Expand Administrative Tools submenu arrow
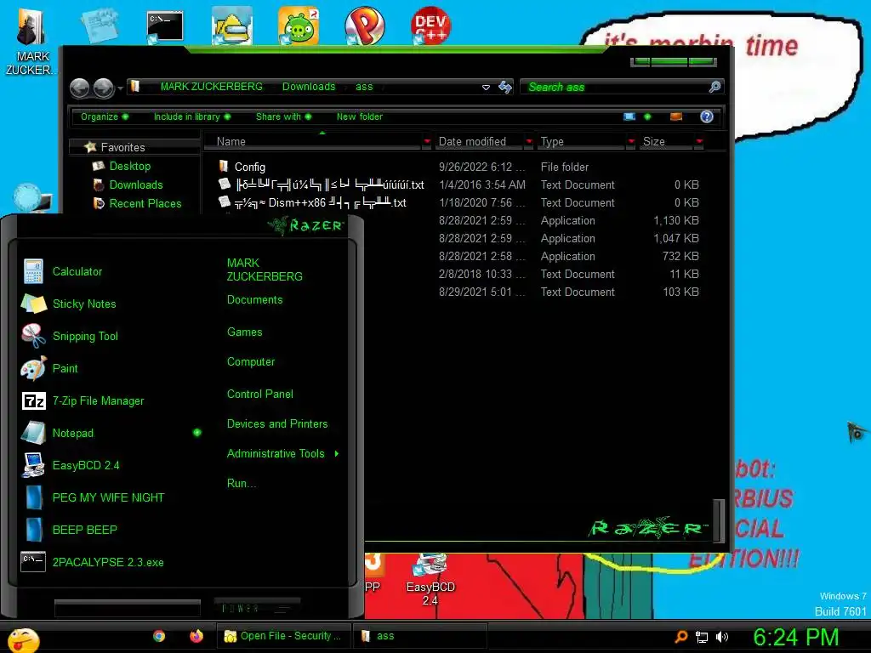Image resolution: width=871 pixels, height=653 pixels. pyautogui.click(x=337, y=454)
